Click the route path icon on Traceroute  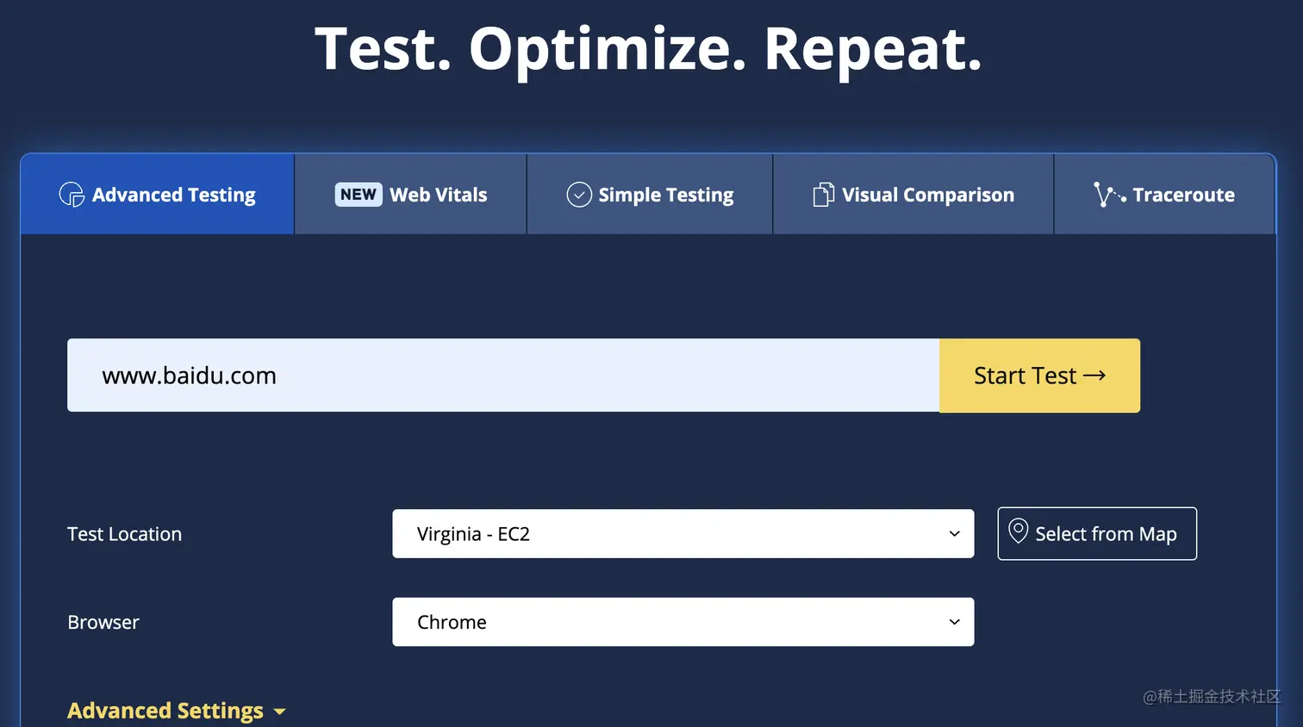pos(1108,195)
